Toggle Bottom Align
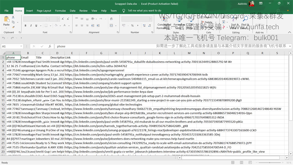The image size is (293, 165). pyautogui.click(x=87, y=19)
